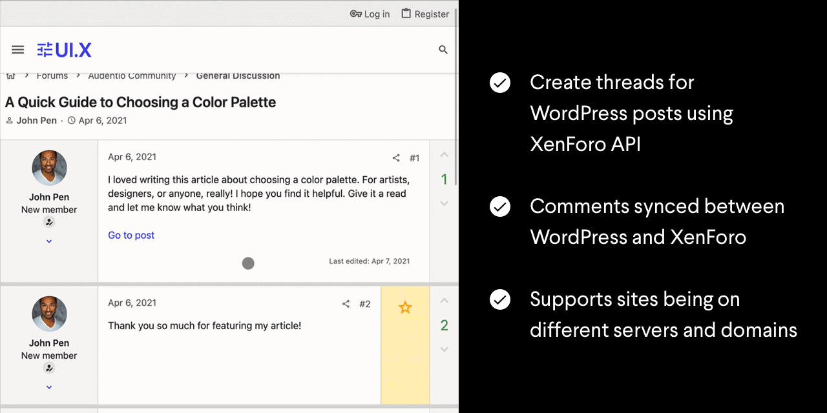The height and width of the screenshot is (413, 827).
Task: Share post #2 via its share icon
Action: 346,303
